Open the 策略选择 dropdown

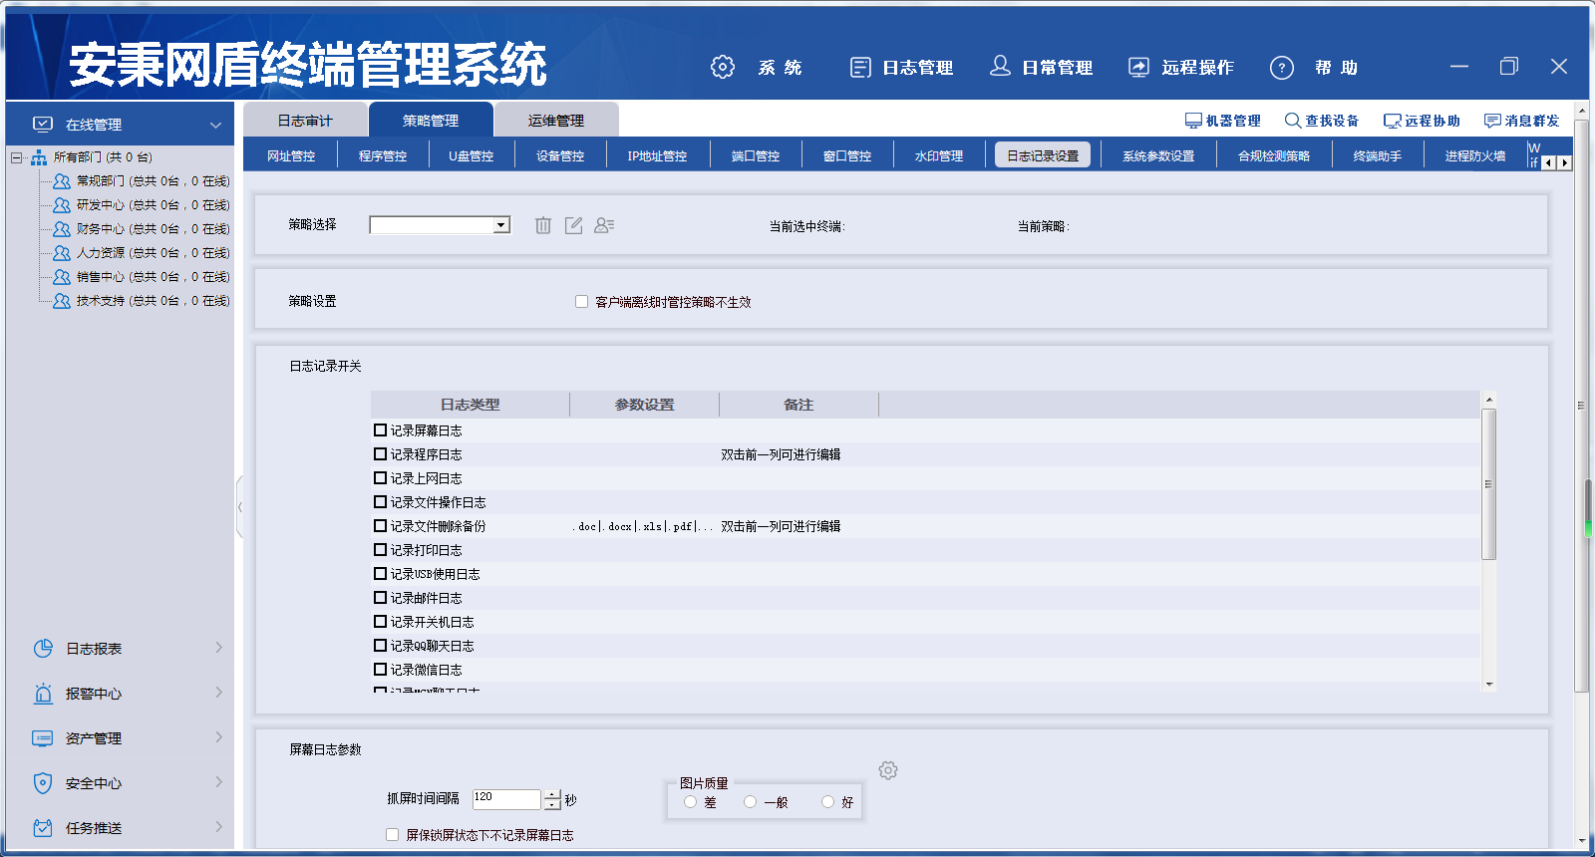[x=502, y=225]
